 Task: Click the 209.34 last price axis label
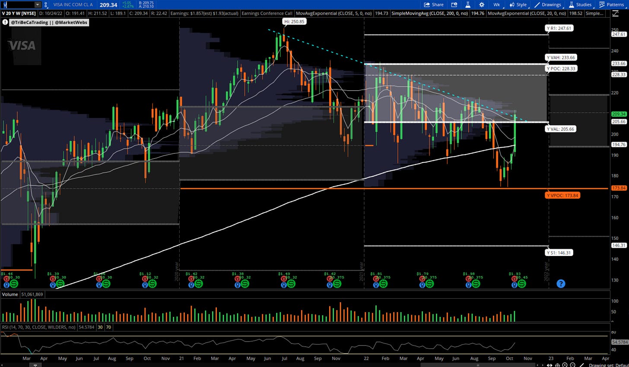click(x=619, y=114)
